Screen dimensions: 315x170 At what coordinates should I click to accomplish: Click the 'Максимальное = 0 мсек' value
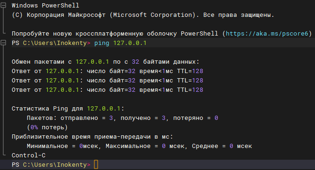click(145, 146)
